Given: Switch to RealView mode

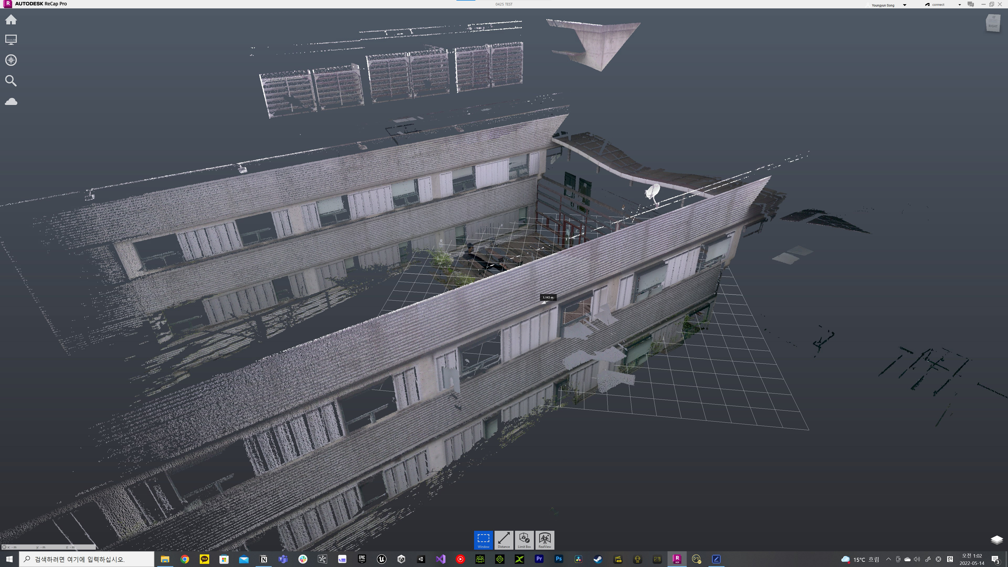Looking at the screenshot, I should (545, 540).
